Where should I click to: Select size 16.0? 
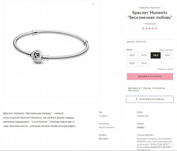pyautogui.click(x=132, y=55)
